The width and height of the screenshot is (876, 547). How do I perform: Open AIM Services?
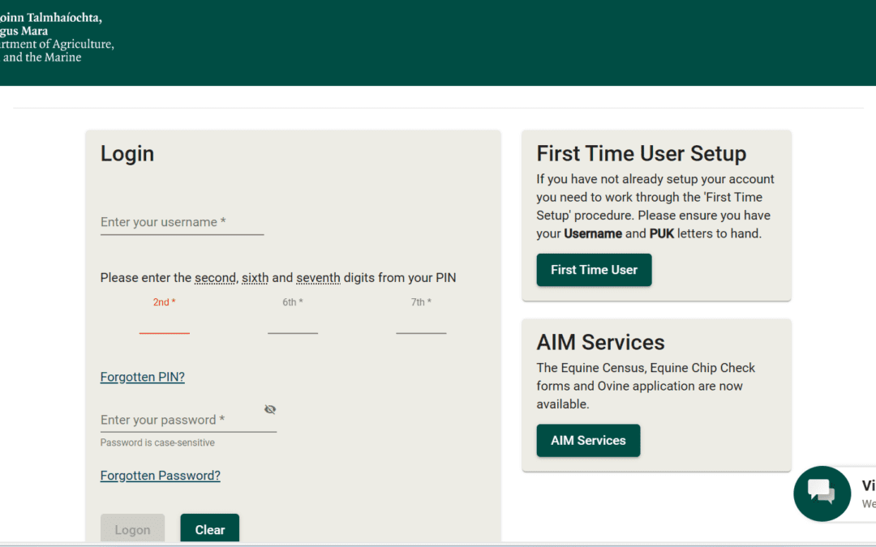pyautogui.click(x=588, y=440)
